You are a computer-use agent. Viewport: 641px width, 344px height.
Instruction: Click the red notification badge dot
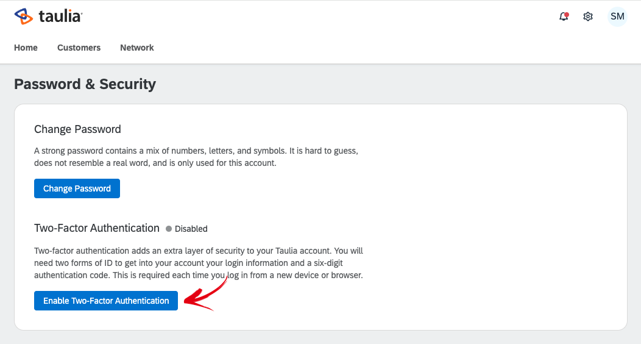(567, 13)
